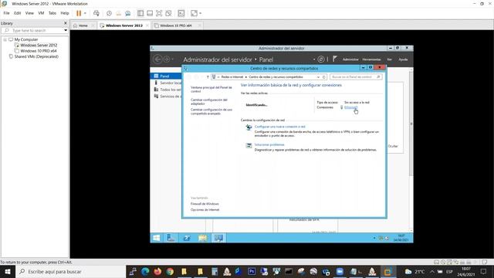Close the Library panel

[66, 23]
